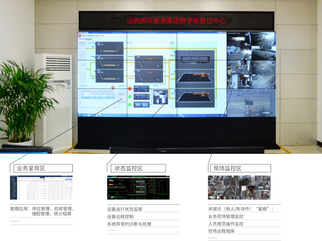This screenshot has width=322, height=241.
Task: Click the 出口 exit box
Action: pos(83,48)
